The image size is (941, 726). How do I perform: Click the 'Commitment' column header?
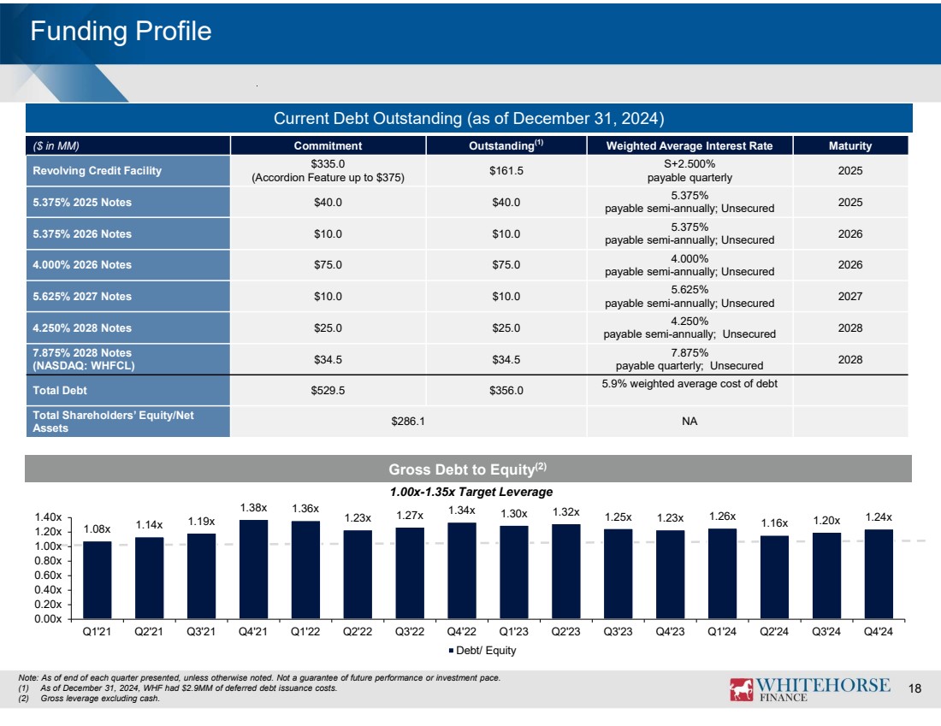coord(328,146)
